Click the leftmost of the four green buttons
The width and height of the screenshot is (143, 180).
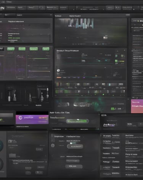point(11,49)
